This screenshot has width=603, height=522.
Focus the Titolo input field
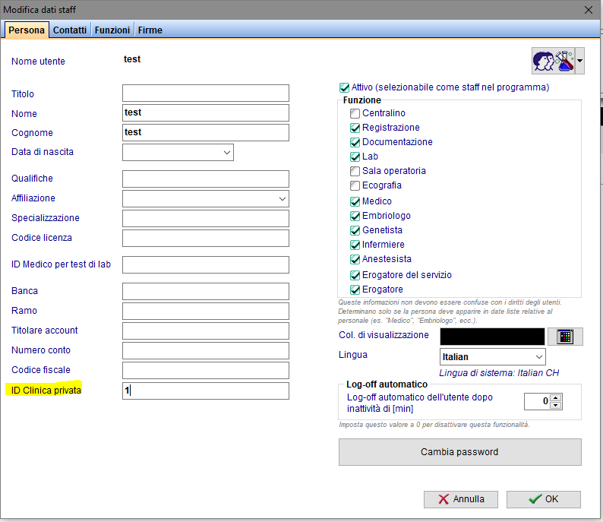[x=206, y=93]
